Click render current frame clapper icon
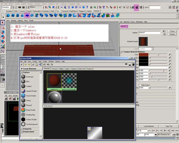Viewport: 179px width, 143px height. tap(133, 7)
